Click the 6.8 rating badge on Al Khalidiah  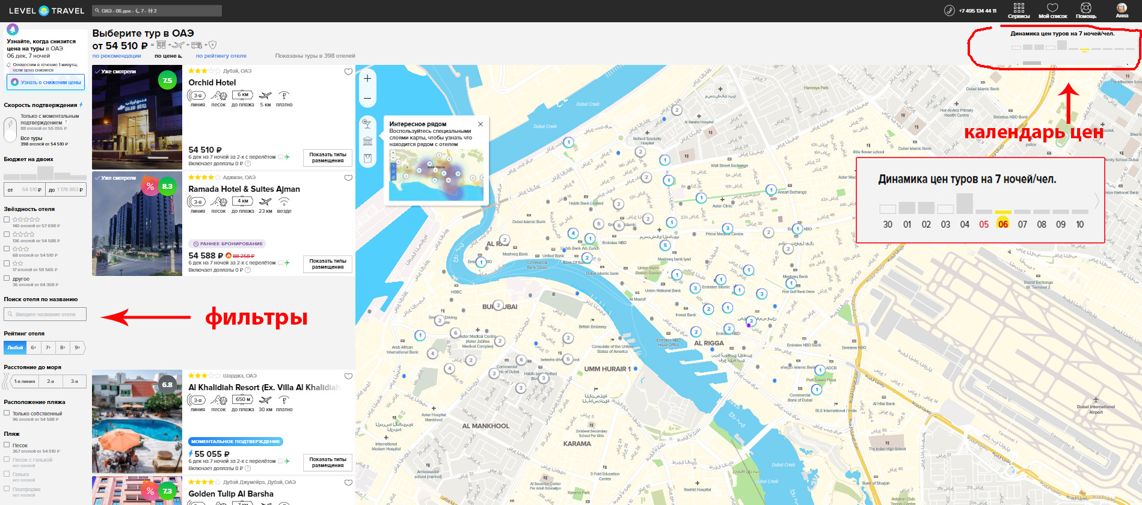coord(167,385)
